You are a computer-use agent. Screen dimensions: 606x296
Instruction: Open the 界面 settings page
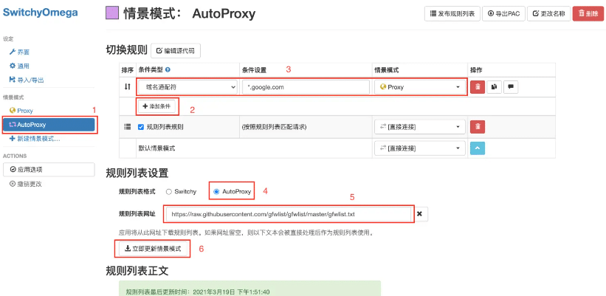(x=19, y=52)
